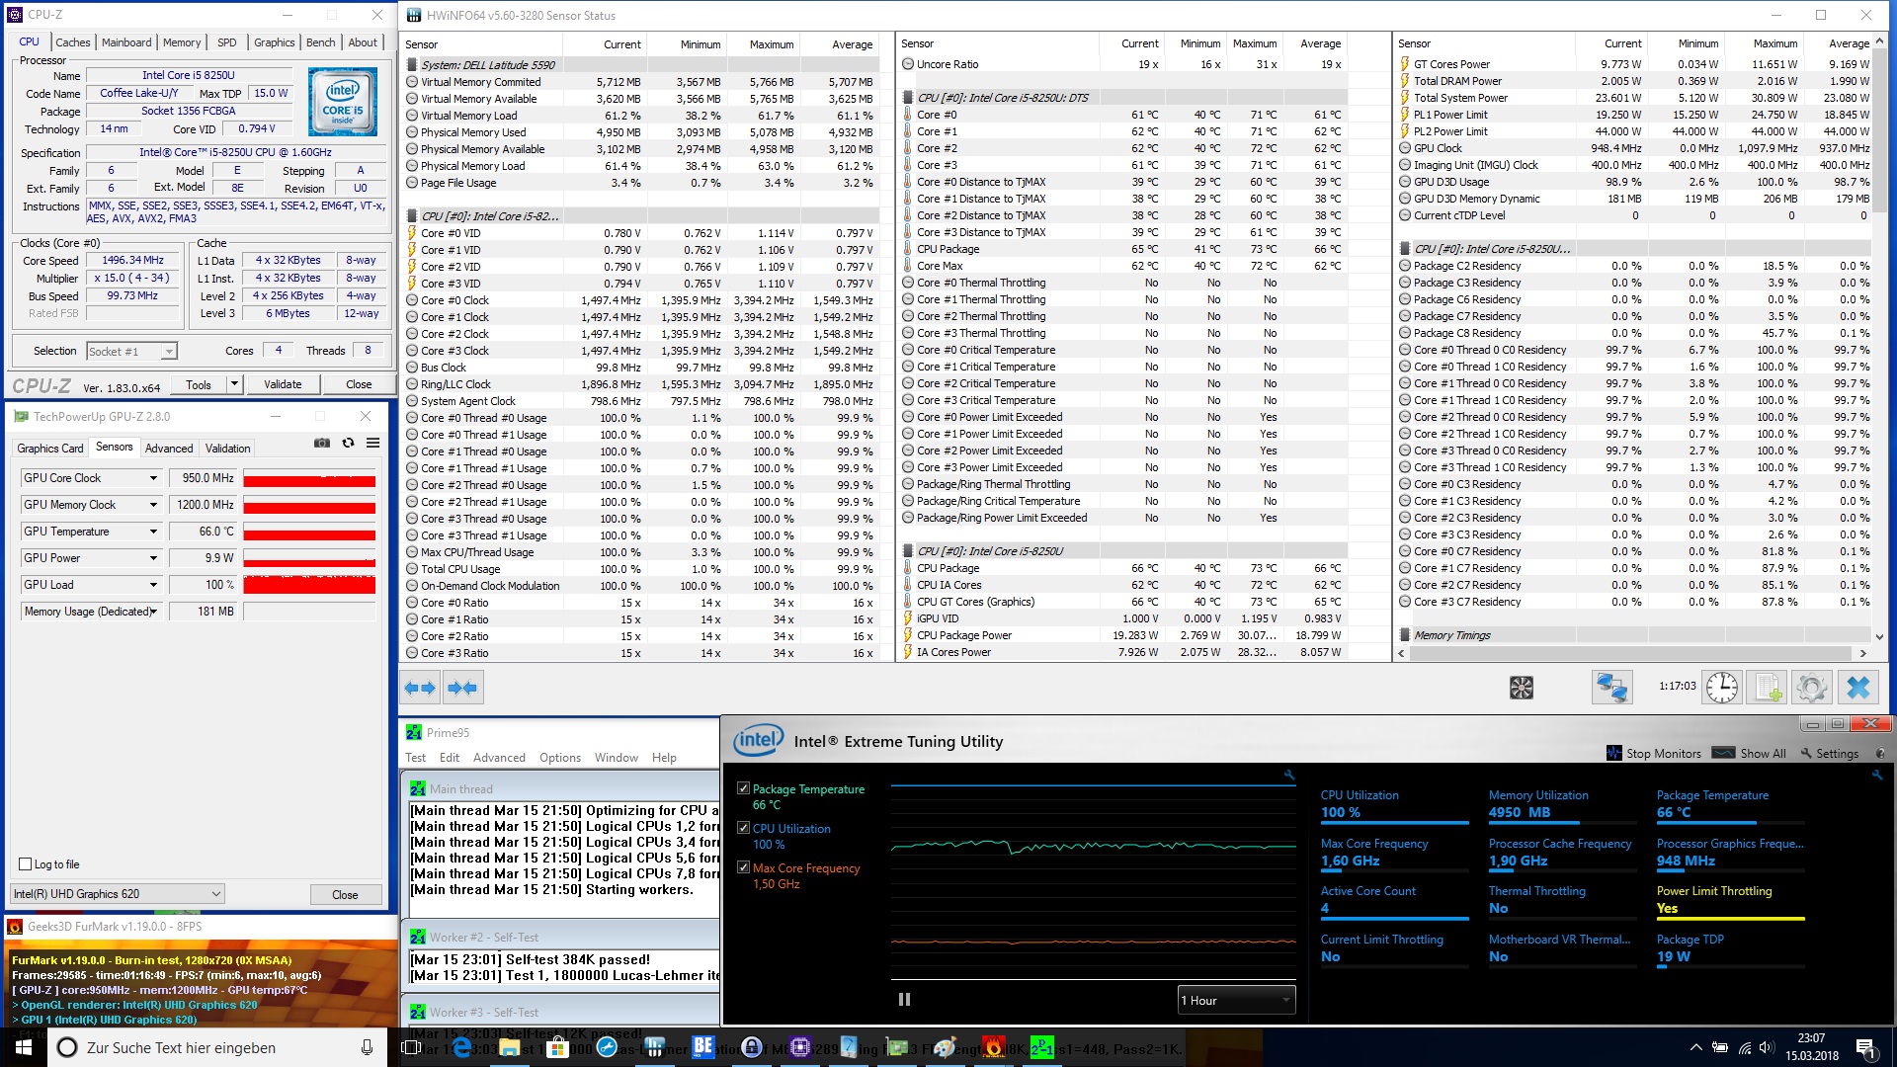Open GPU Load sensor dropdown
This screenshot has width=1897, height=1067.
tap(153, 585)
